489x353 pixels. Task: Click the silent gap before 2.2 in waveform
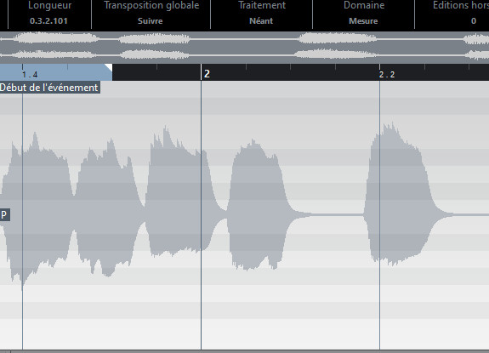click(x=337, y=215)
